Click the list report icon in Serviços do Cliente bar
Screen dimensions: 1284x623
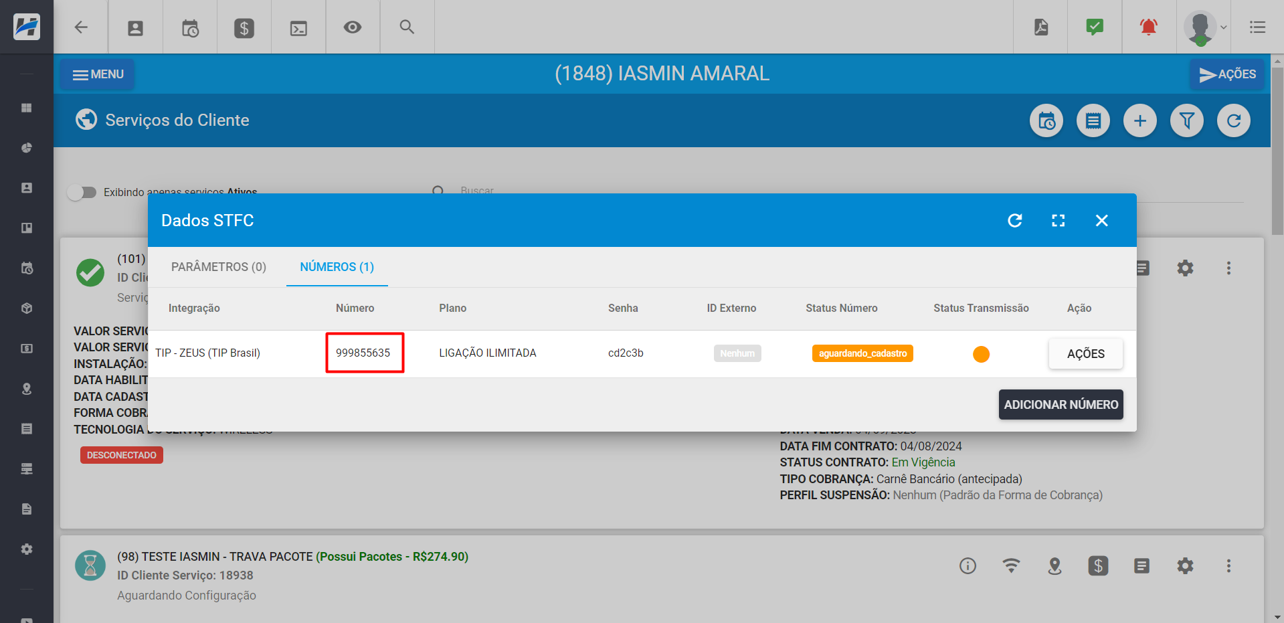click(1093, 121)
